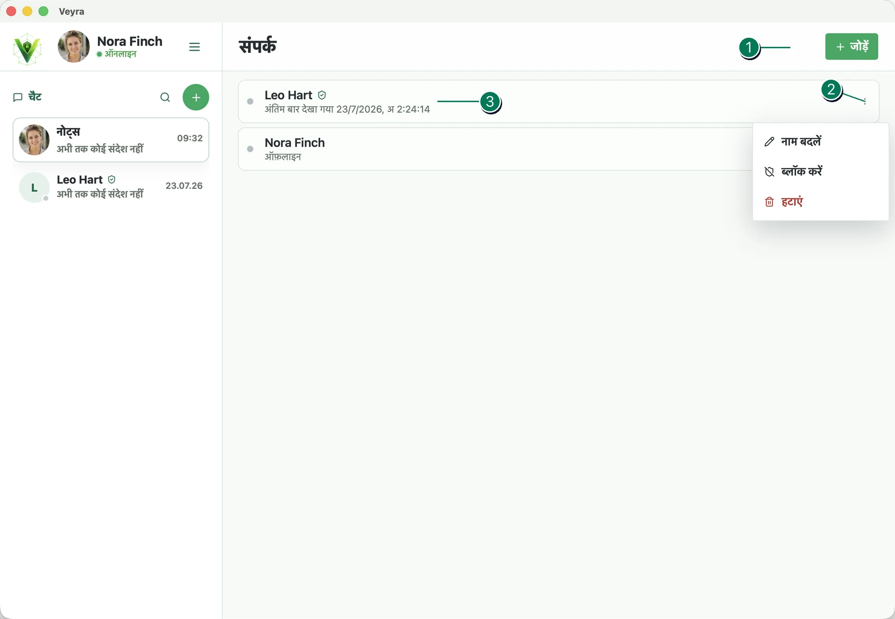Select Leo Hart contact card
The image size is (895, 619).
(x=558, y=101)
